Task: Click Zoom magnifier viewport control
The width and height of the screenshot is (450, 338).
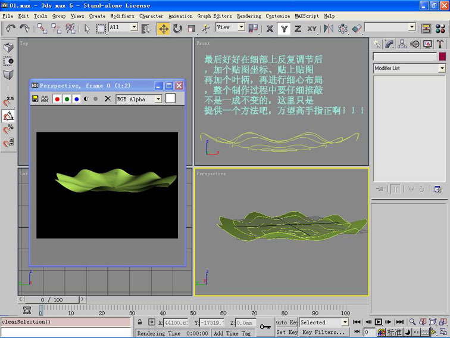Action: (412, 322)
